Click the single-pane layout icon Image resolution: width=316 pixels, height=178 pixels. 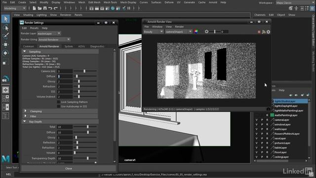(5, 90)
